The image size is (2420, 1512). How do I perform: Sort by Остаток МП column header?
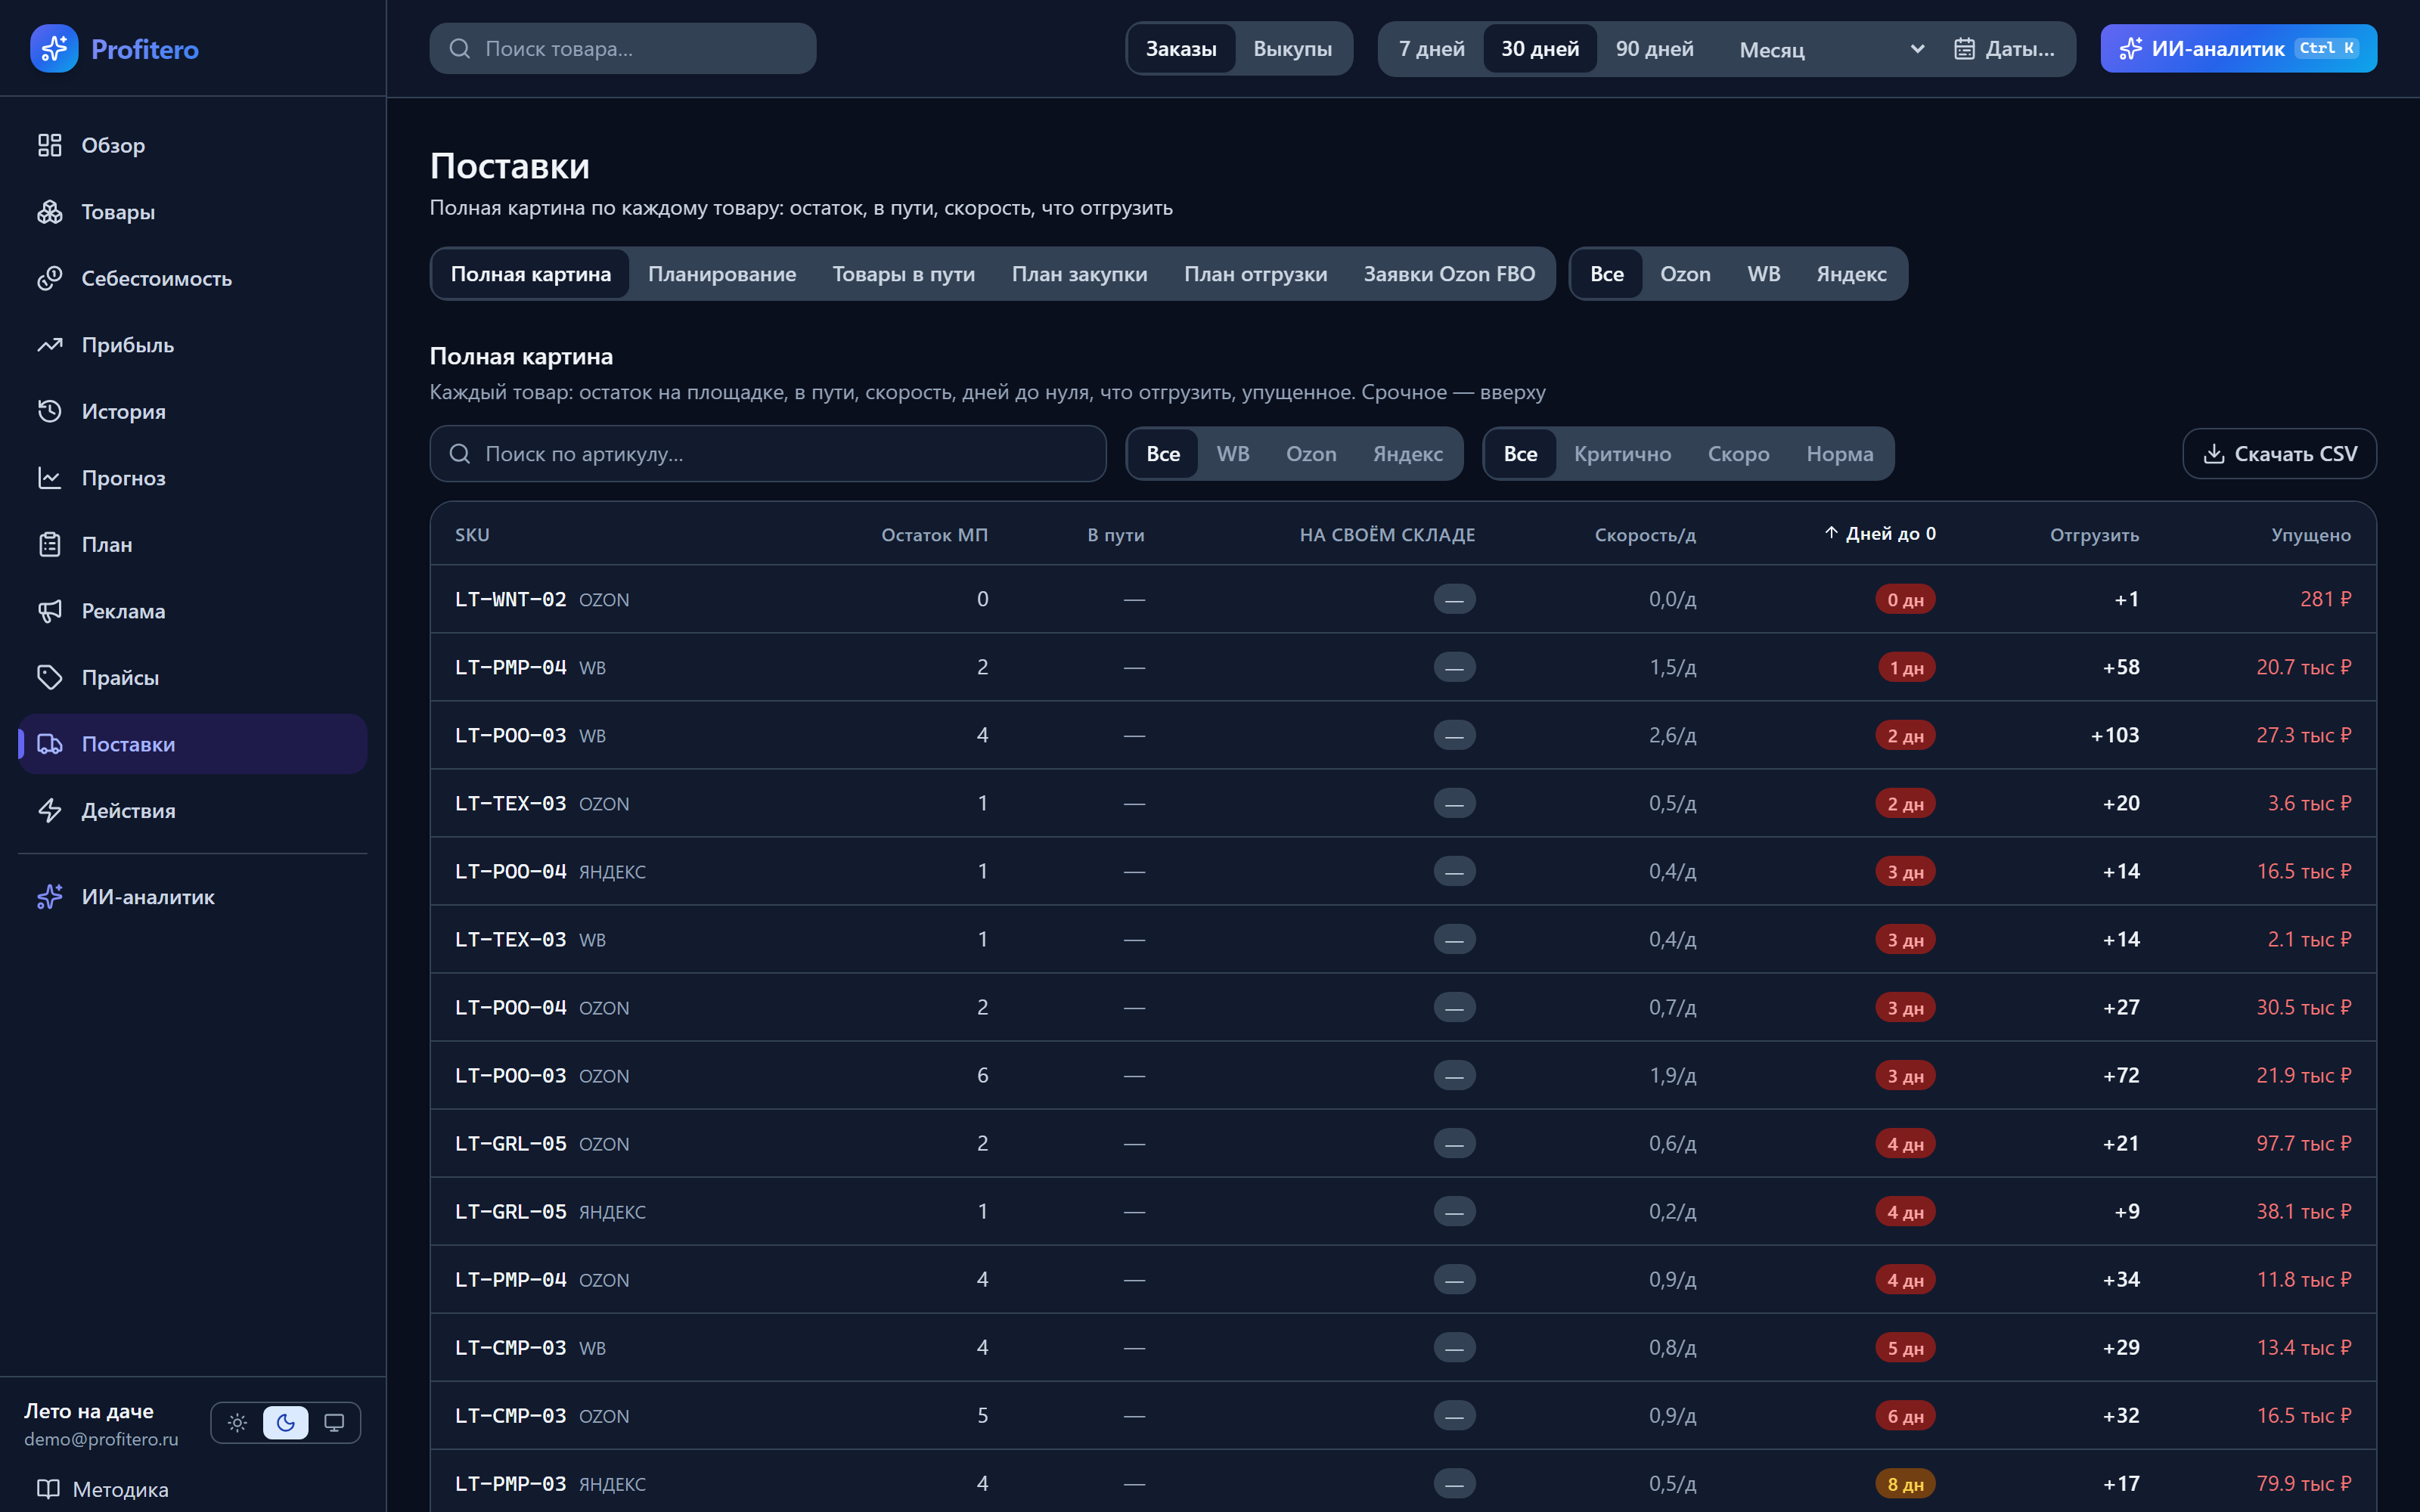934,535
